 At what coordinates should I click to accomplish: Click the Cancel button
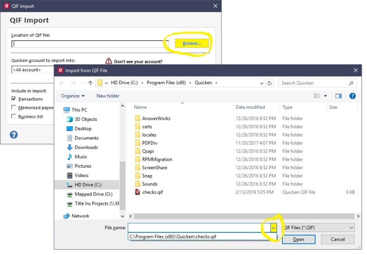coord(337,239)
